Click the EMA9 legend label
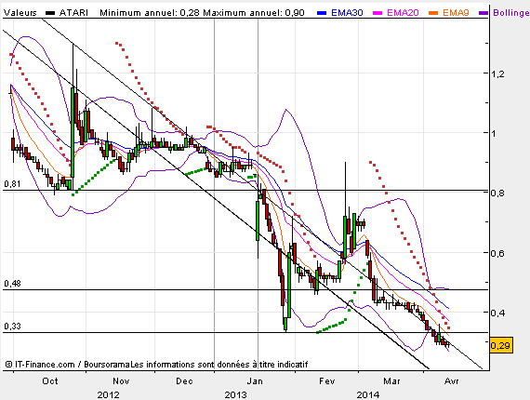The height and width of the screenshot is (400, 530). coord(456,13)
